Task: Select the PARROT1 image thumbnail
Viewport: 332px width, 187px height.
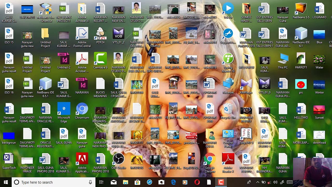Action: [301, 61]
